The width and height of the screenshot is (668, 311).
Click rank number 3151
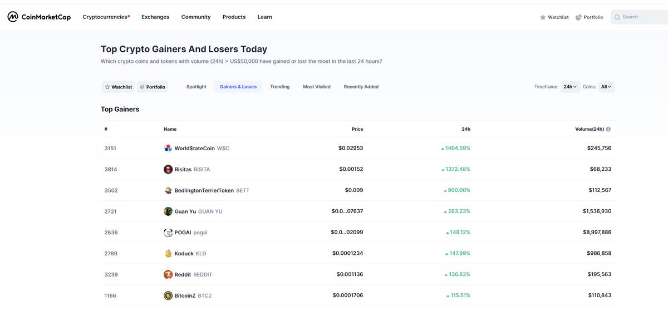[111, 149]
